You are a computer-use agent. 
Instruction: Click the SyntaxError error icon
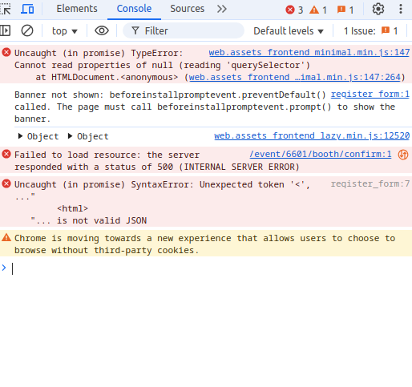(x=6, y=183)
